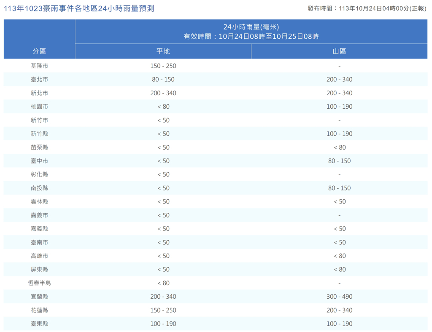
Task: Click the 發布時間 issue timestamp text
Action: point(367,8)
